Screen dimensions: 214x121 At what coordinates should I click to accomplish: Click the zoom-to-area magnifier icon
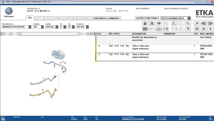click(x=11, y=34)
